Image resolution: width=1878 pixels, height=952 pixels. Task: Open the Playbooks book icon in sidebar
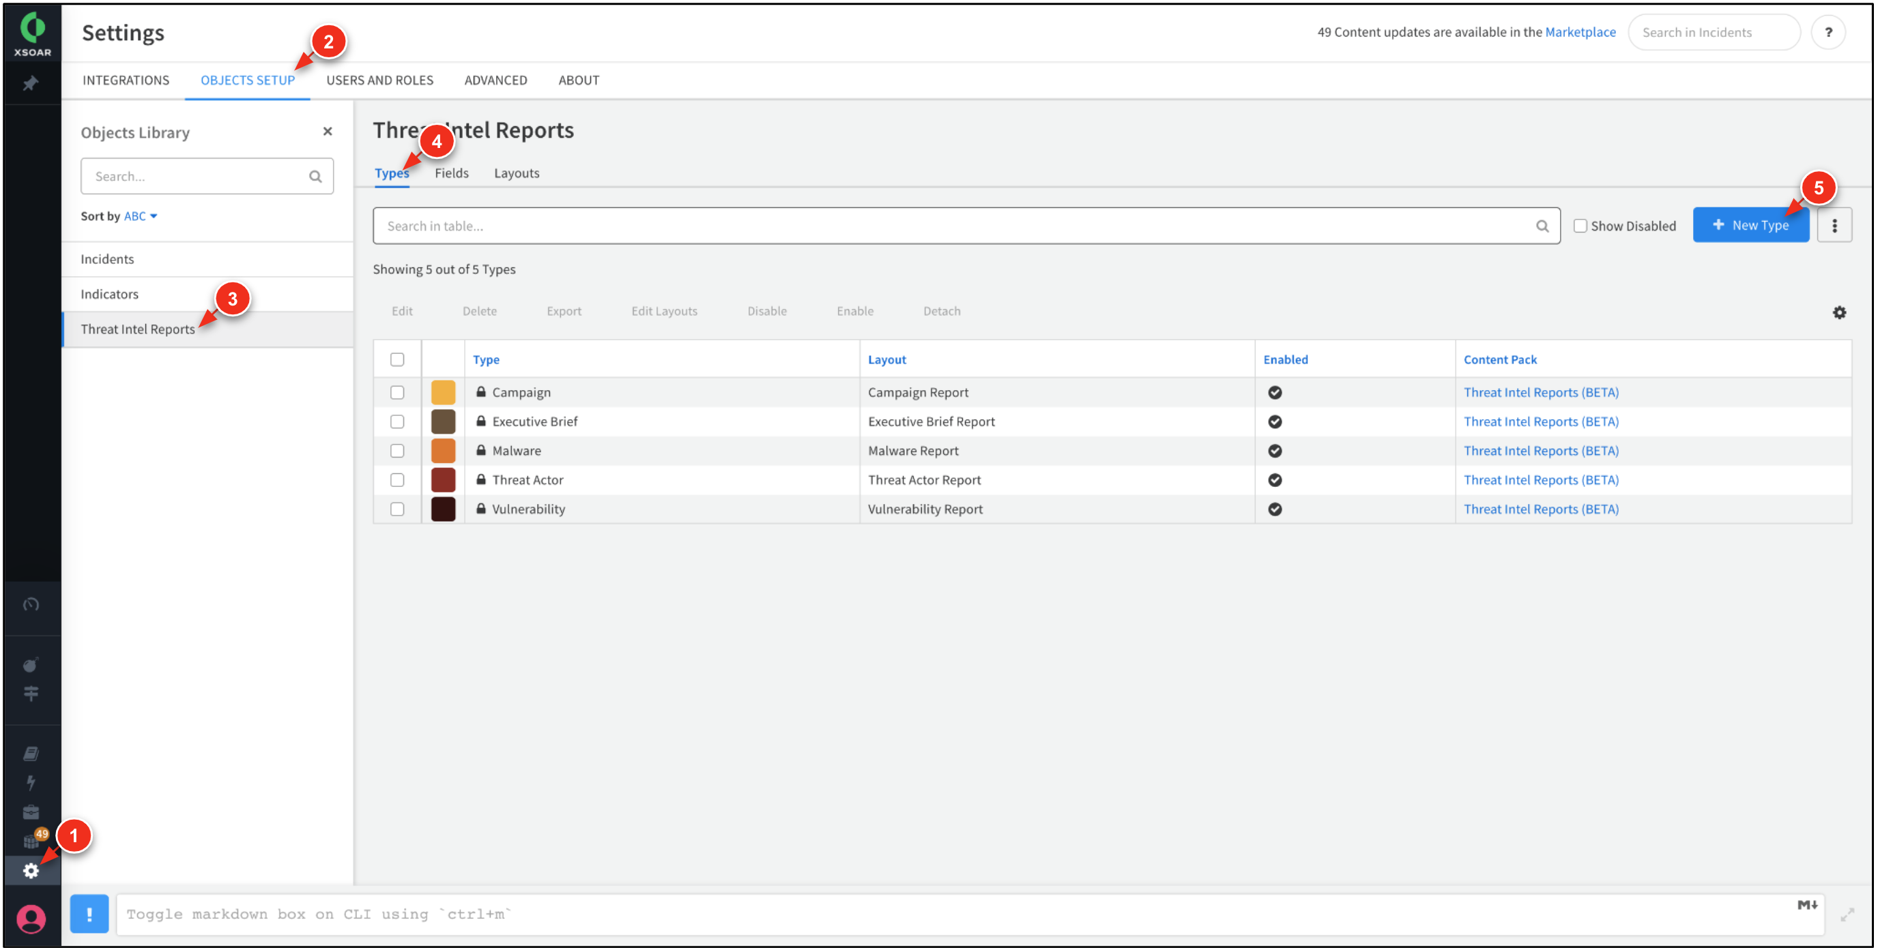click(31, 754)
